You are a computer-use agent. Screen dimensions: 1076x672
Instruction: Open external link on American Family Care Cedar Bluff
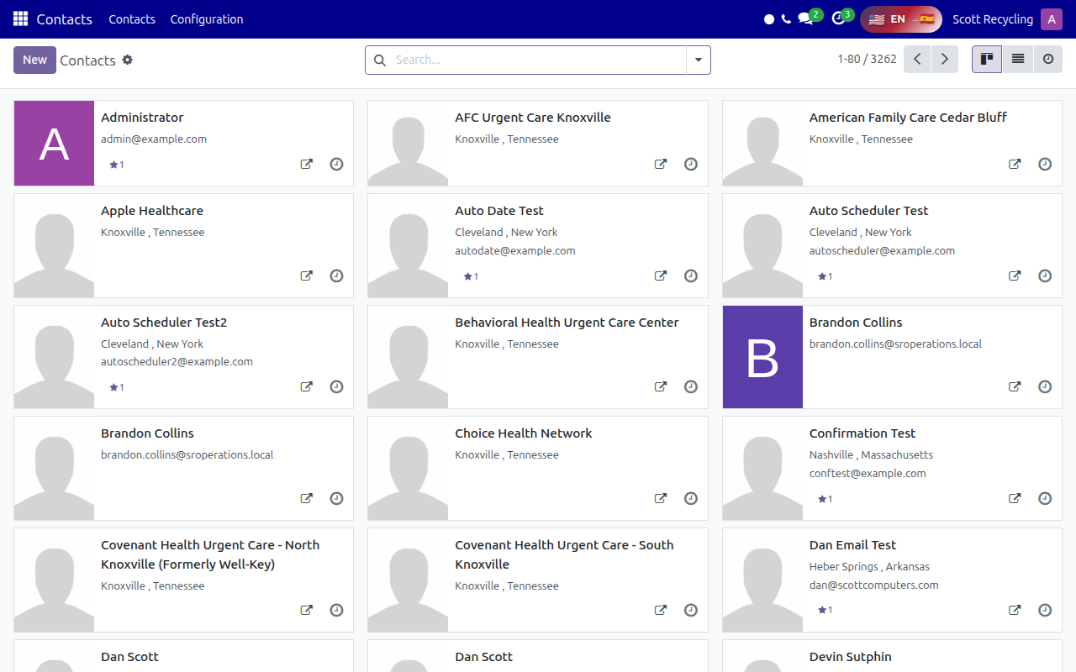tap(1015, 165)
